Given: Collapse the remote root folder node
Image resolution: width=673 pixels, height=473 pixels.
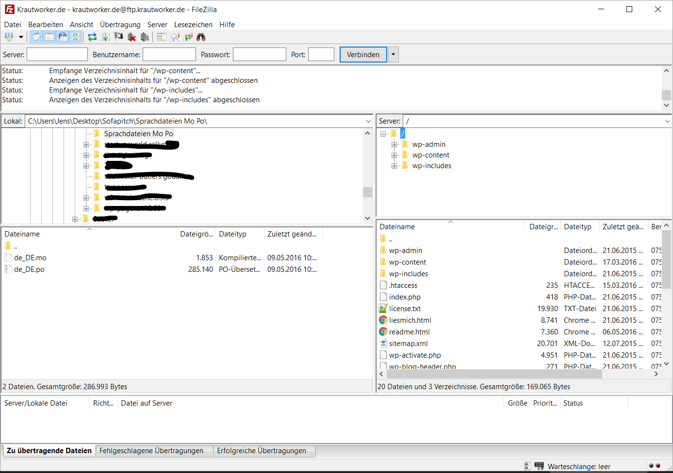Looking at the screenshot, I should [383, 134].
